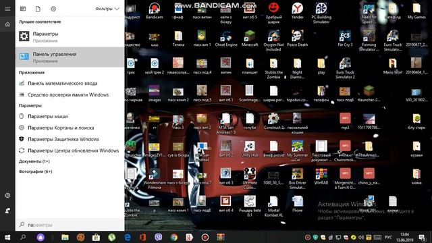Image resolution: width=432 pixels, height=243 pixels.
Task: Open Yandex browser desktop shortcut
Action: click(x=297, y=11)
